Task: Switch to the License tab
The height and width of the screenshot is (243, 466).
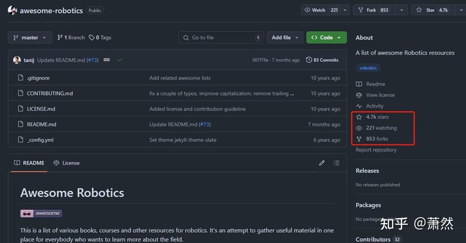Action: coord(66,163)
